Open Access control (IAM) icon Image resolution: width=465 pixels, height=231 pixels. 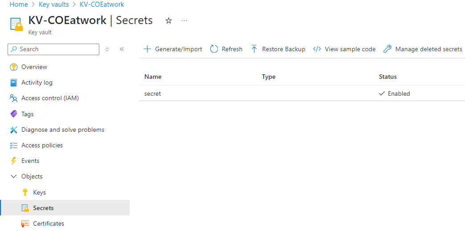tap(13, 98)
